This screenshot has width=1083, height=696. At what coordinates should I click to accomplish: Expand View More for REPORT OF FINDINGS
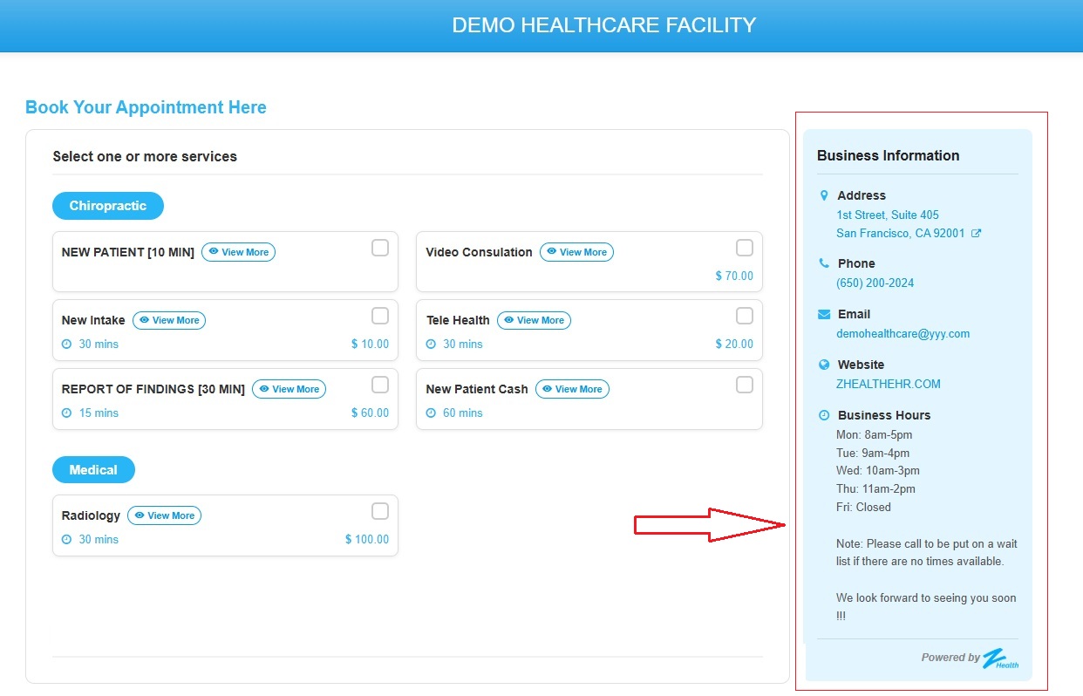click(x=289, y=389)
